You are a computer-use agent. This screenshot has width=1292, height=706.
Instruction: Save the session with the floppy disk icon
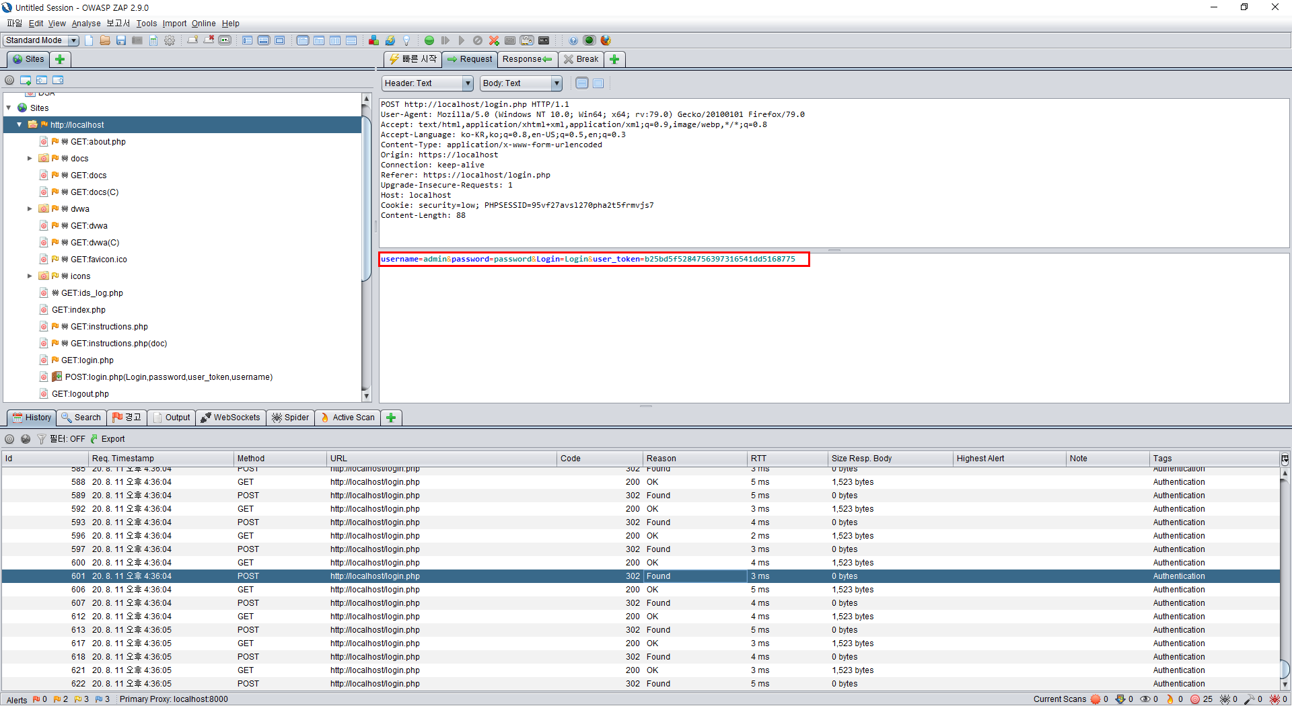coord(121,40)
